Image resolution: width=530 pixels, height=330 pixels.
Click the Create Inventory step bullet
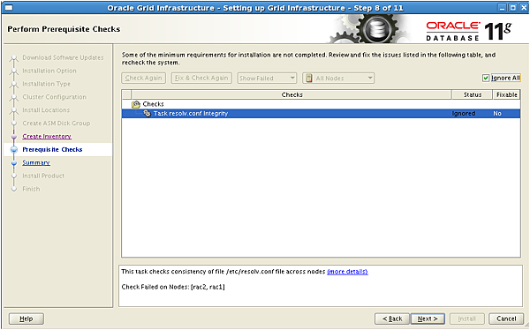pos(14,137)
